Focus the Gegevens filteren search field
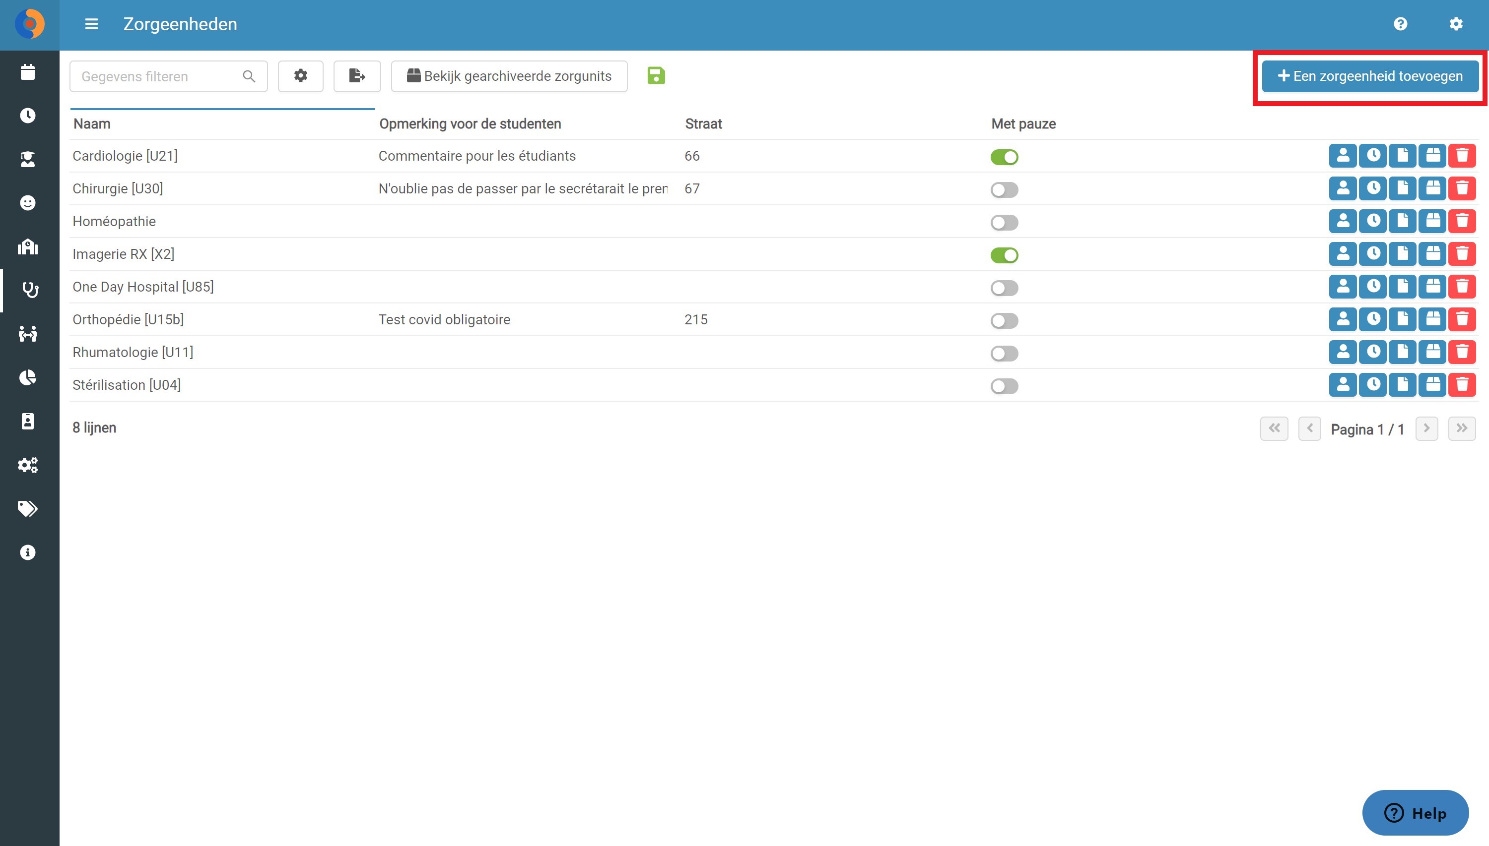Screen dimensions: 1489x846 pyautogui.click(x=169, y=76)
